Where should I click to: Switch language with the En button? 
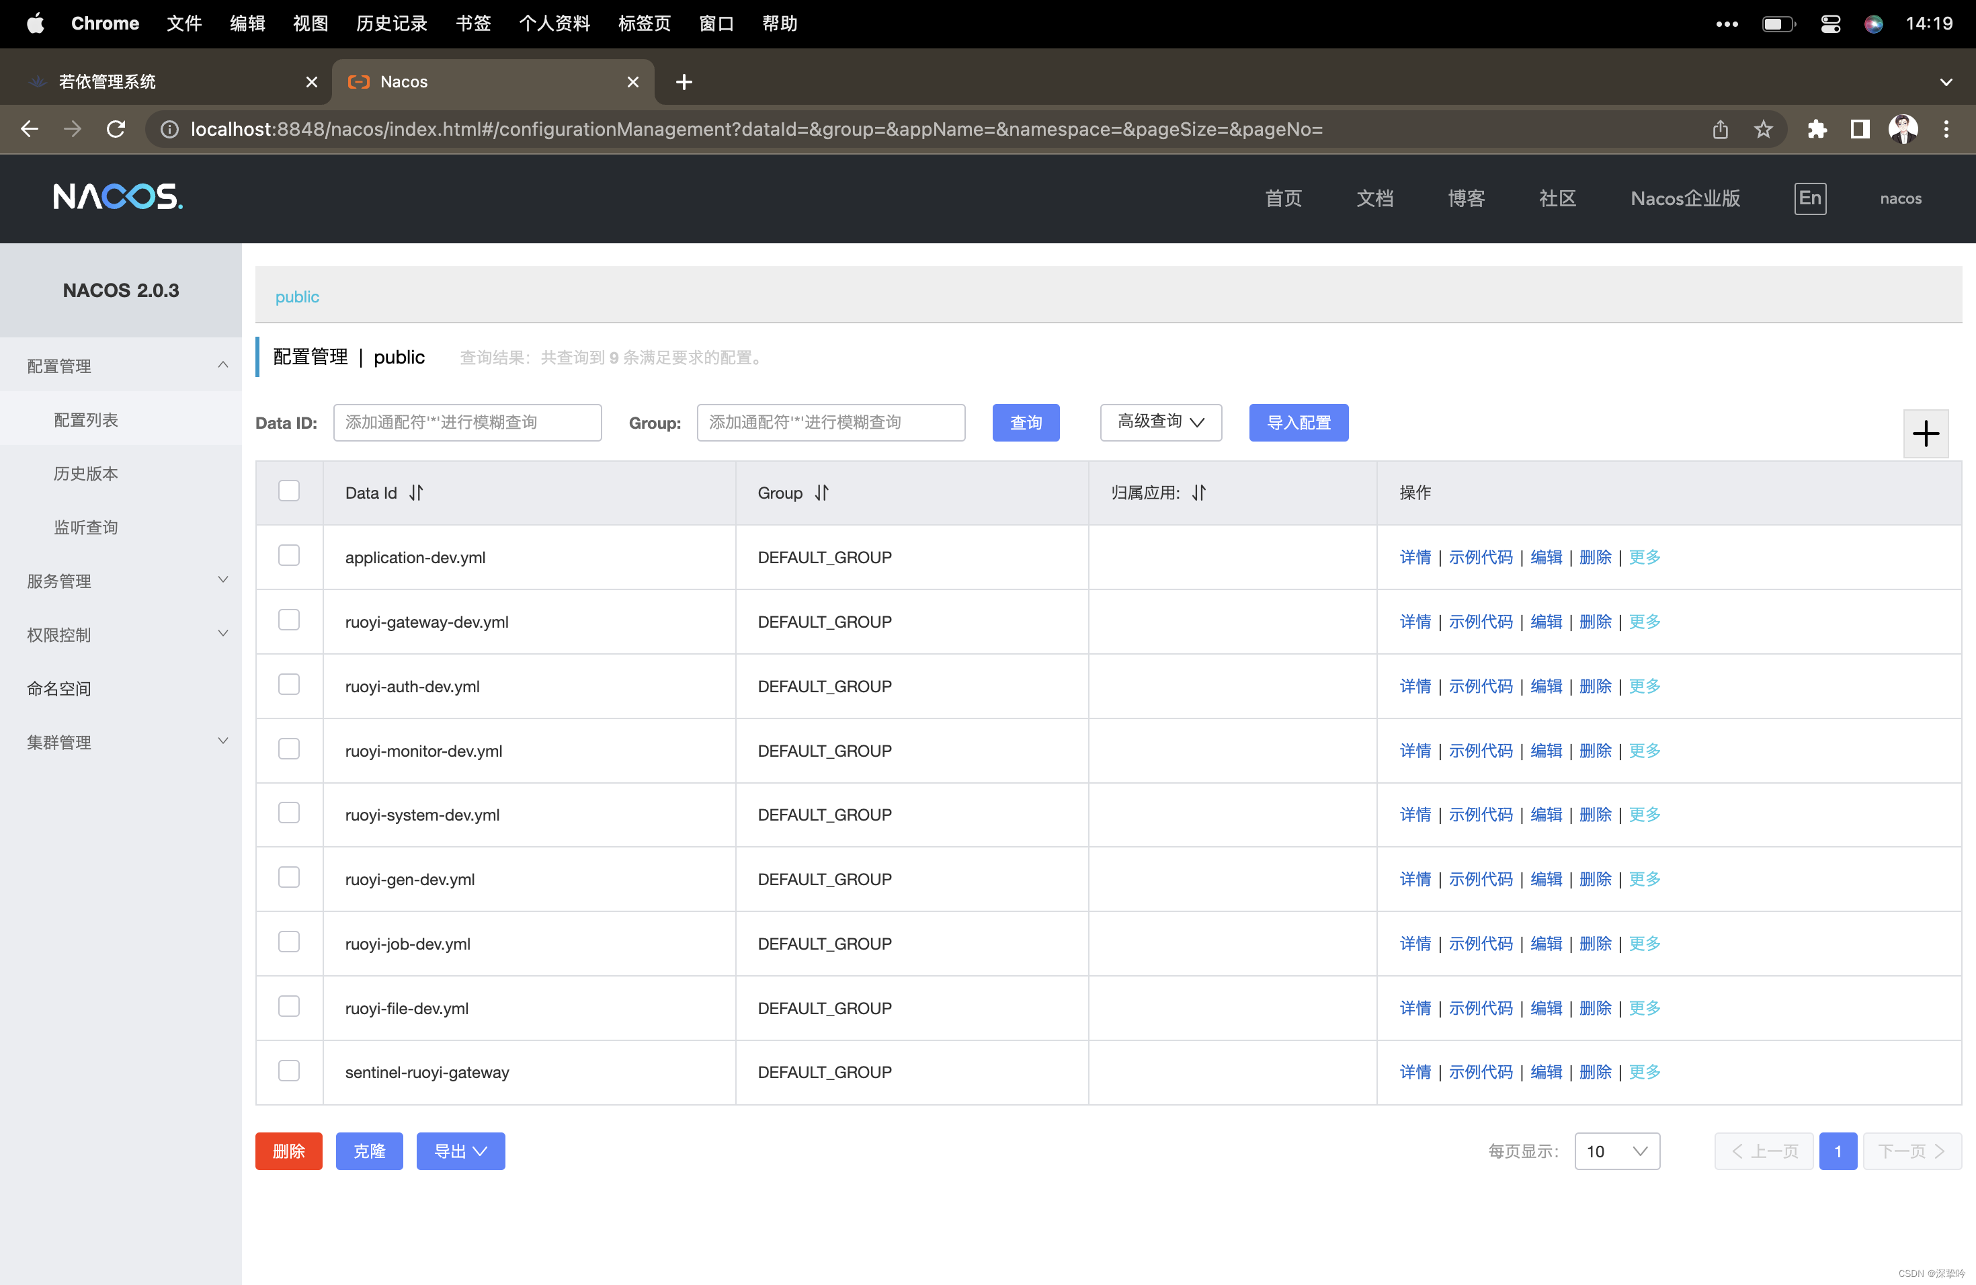coord(1810,198)
